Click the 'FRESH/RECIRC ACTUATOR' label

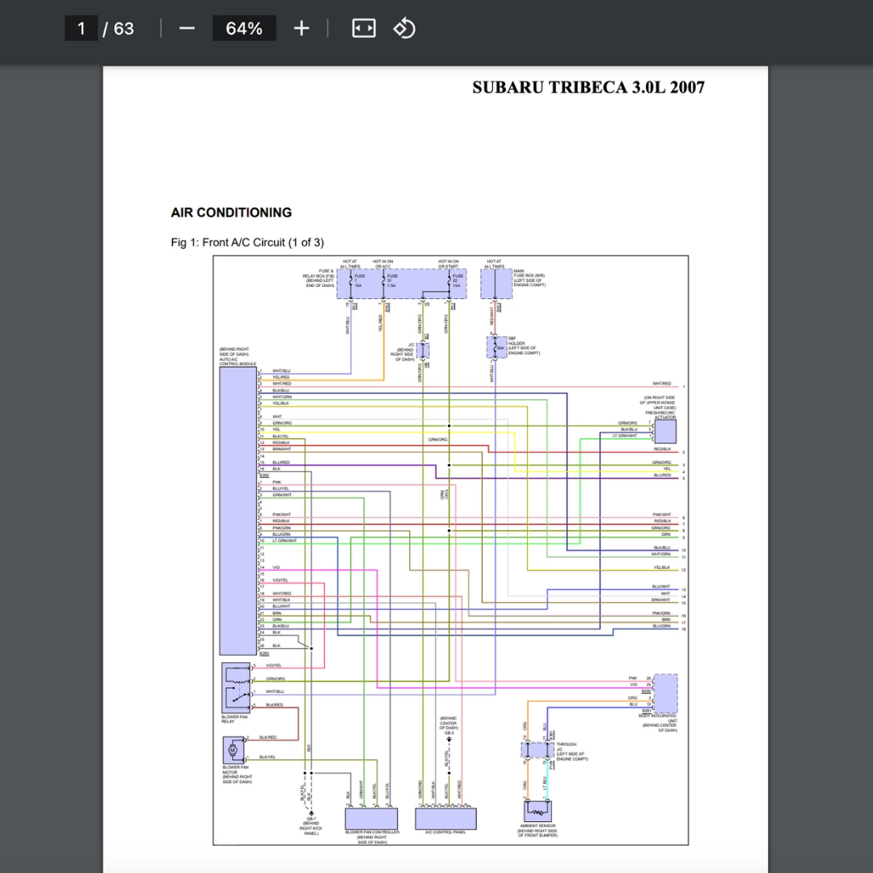(661, 415)
